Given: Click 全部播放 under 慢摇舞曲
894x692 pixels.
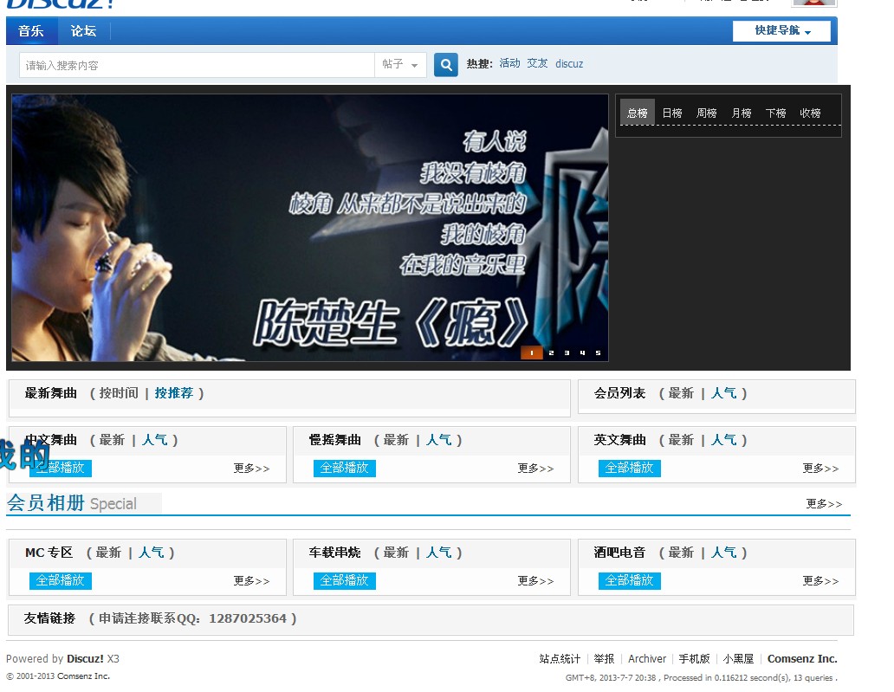Looking at the screenshot, I should [345, 468].
